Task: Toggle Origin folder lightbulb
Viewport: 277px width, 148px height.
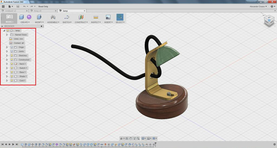Action: 12,47
